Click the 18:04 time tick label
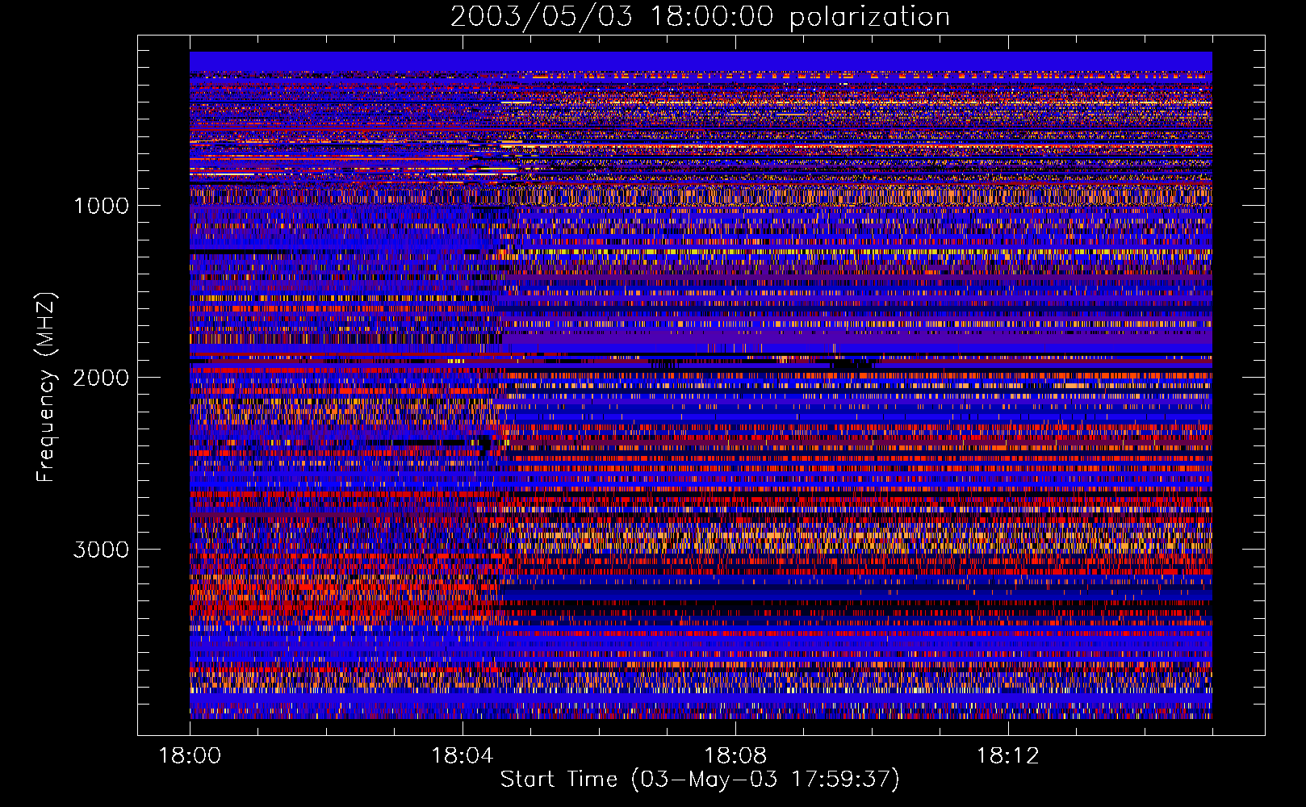Screen dimensions: 1306x807 point(463,755)
